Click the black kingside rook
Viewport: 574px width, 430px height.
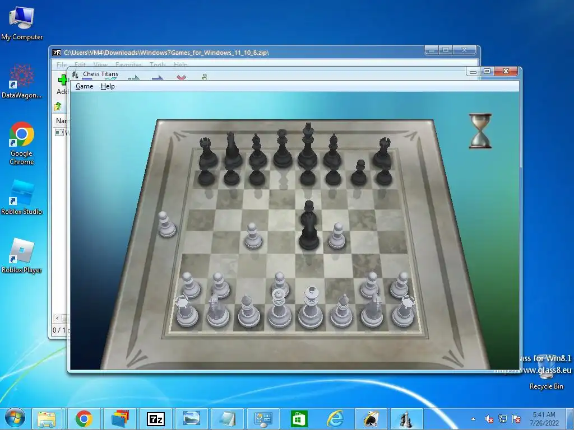tap(382, 153)
